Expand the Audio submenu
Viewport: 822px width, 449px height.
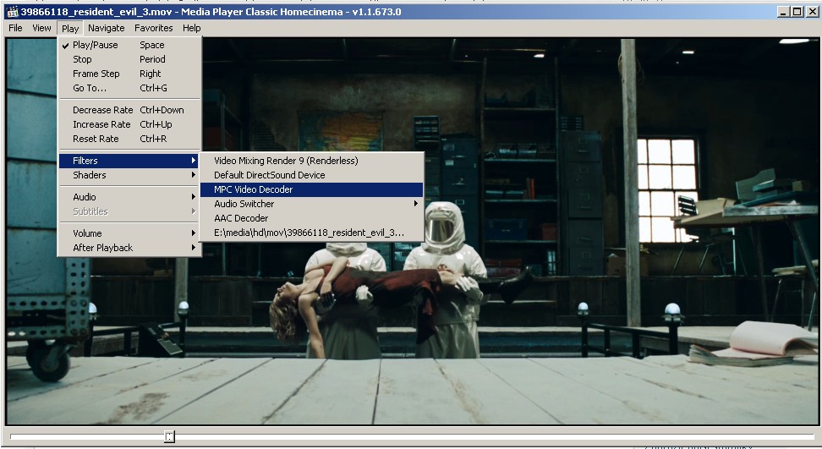129,197
